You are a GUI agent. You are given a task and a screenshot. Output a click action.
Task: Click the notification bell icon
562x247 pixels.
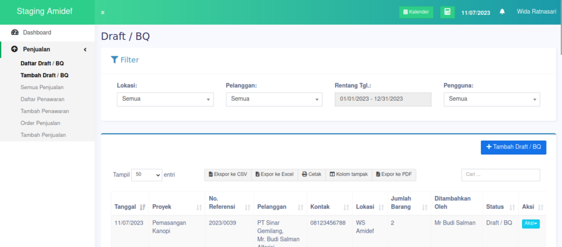pyautogui.click(x=502, y=12)
